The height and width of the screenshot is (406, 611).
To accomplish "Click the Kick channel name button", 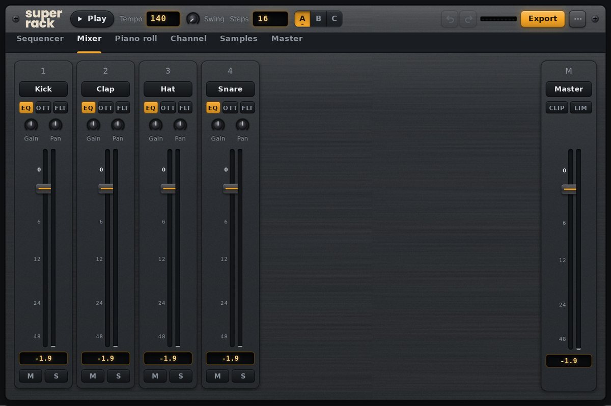I will (x=43, y=89).
